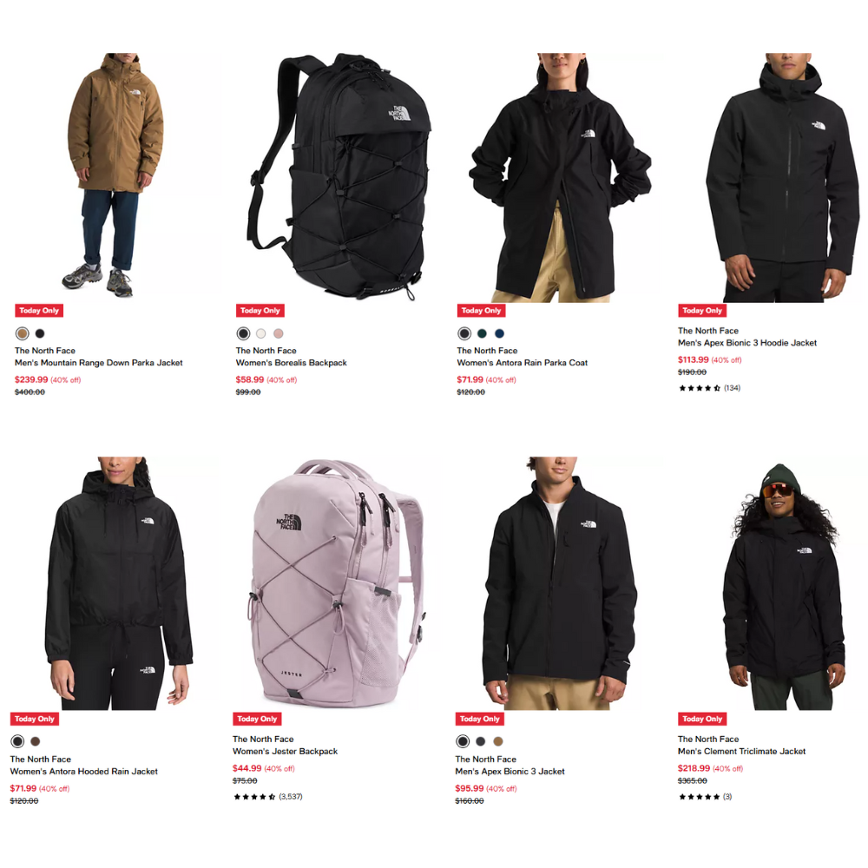868x868 pixels.
Task: Open Men's Clement Triclimate Jacket link
Action: (742, 751)
